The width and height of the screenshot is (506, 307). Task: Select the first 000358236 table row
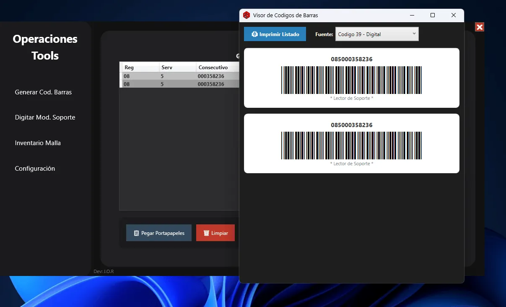pyautogui.click(x=179, y=76)
